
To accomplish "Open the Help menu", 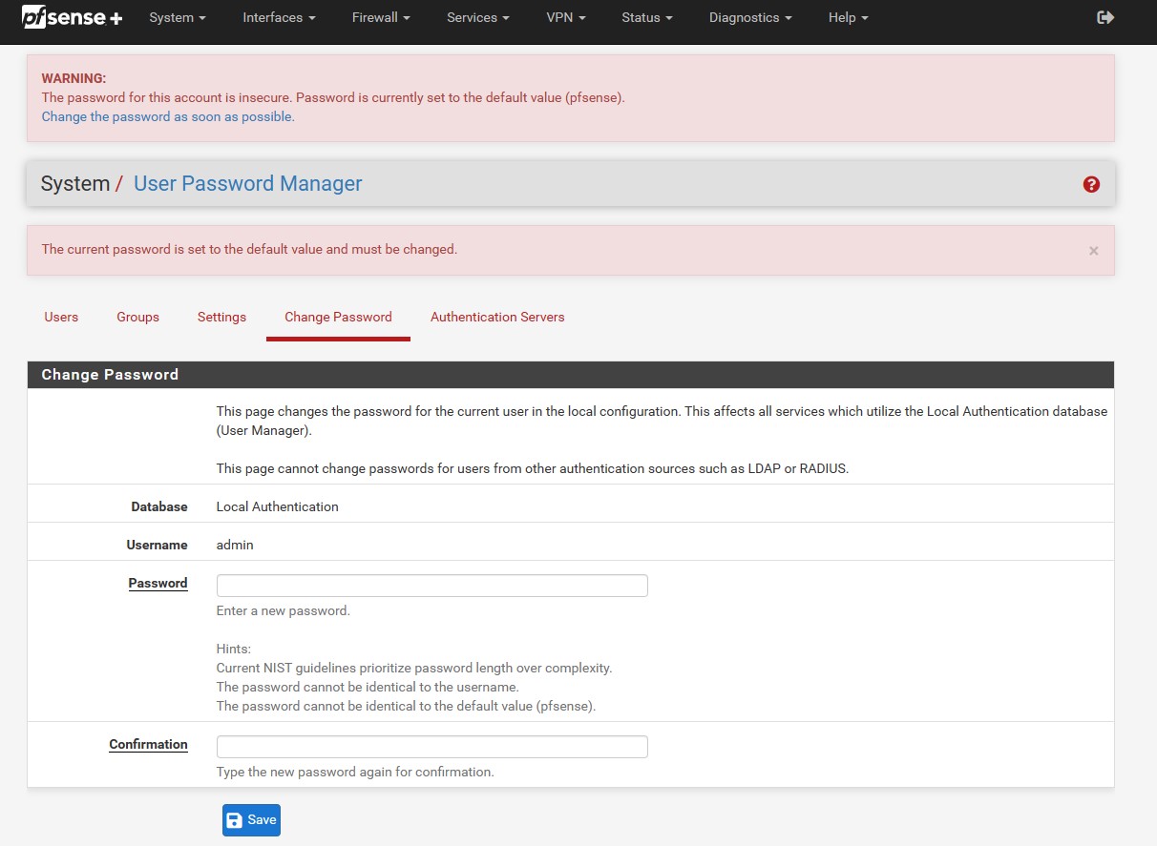I will (x=848, y=17).
